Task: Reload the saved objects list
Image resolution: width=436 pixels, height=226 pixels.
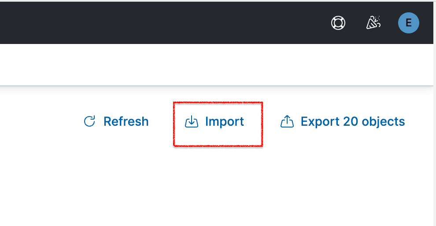Action: tap(116, 121)
